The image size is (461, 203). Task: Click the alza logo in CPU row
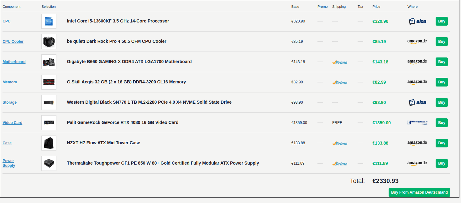tap(417, 21)
